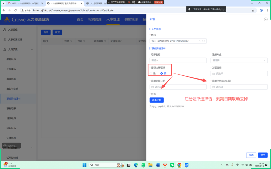The height and width of the screenshot is (169, 271).
Task: Click 结束共享 to stop screen sharing
Action: (x=158, y=2)
